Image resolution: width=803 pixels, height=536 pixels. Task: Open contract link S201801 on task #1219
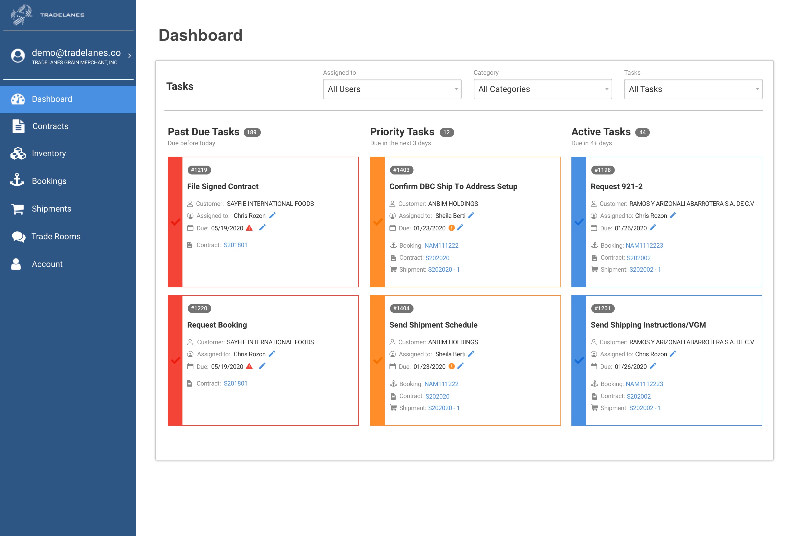(235, 245)
